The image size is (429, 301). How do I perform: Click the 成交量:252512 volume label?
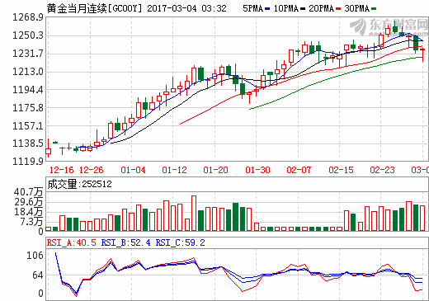[x=80, y=184]
